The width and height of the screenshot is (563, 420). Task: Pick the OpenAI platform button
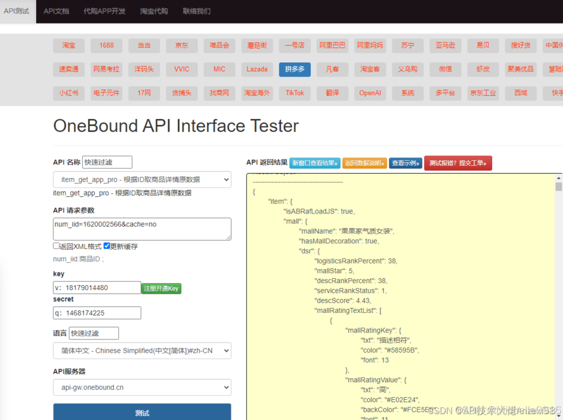[x=370, y=92]
